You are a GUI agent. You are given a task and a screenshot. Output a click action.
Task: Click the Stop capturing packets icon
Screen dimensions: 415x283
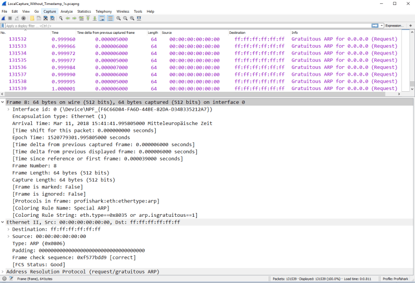(10, 18)
